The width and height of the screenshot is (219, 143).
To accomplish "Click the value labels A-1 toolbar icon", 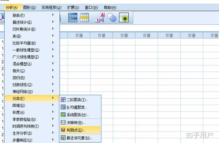I will click(100, 17).
